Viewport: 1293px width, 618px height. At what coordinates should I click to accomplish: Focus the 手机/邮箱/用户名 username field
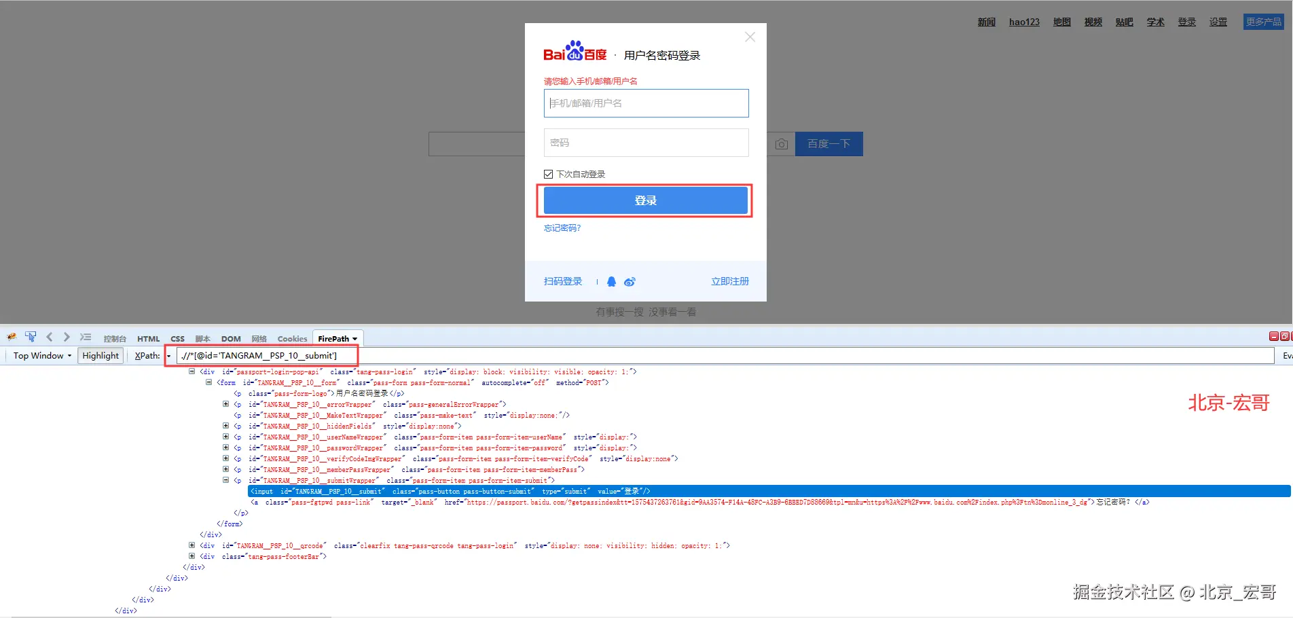[646, 103]
